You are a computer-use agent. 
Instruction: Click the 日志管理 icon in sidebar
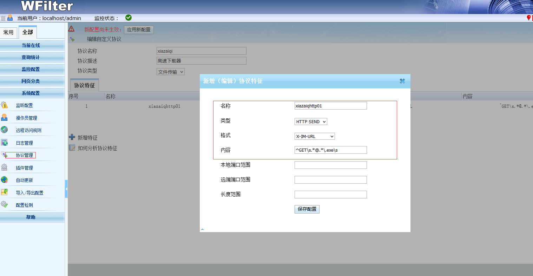coord(4,143)
